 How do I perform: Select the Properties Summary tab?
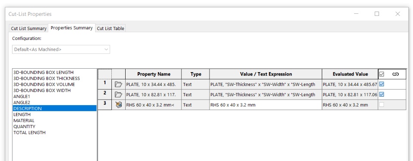tap(72, 28)
